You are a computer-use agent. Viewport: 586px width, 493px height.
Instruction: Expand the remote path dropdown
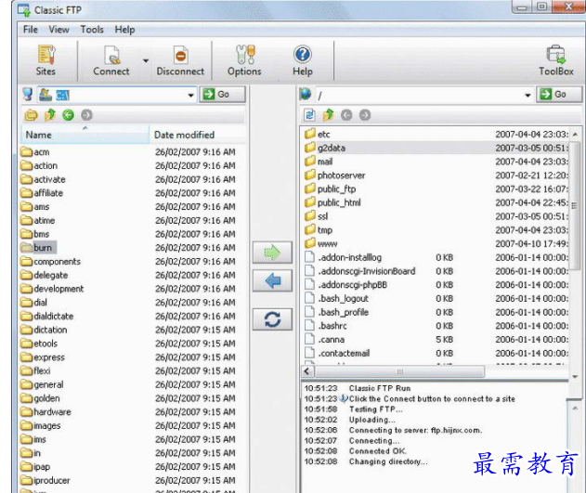click(527, 96)
